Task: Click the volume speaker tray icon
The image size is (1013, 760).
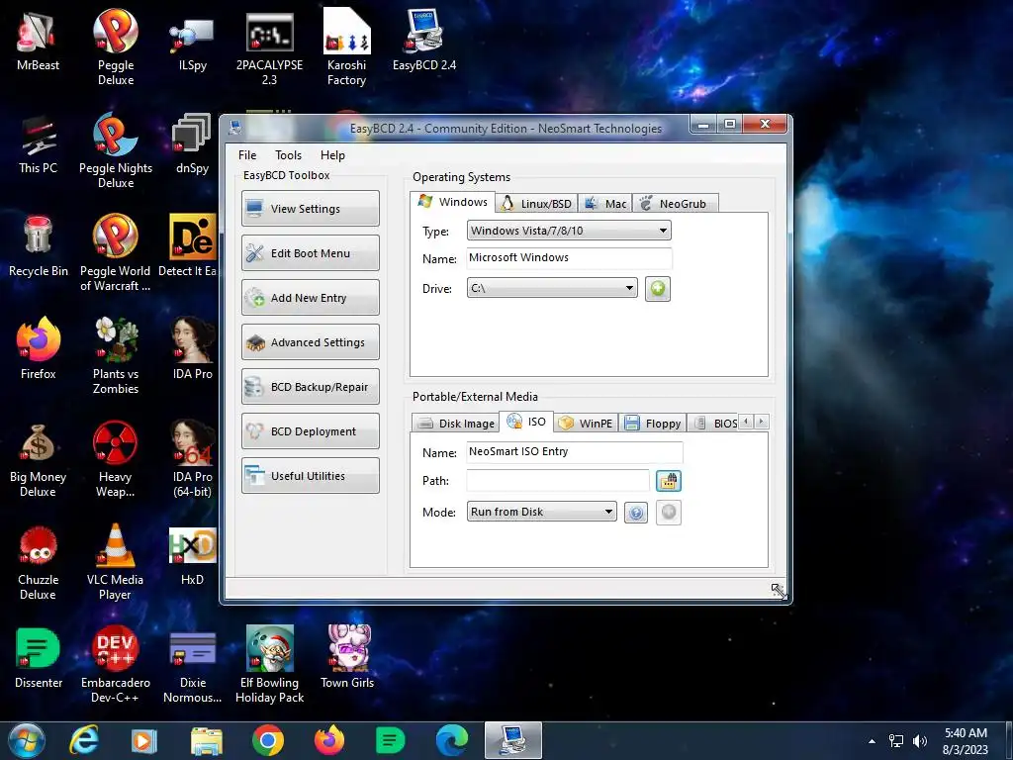Action: coord(919,740)
